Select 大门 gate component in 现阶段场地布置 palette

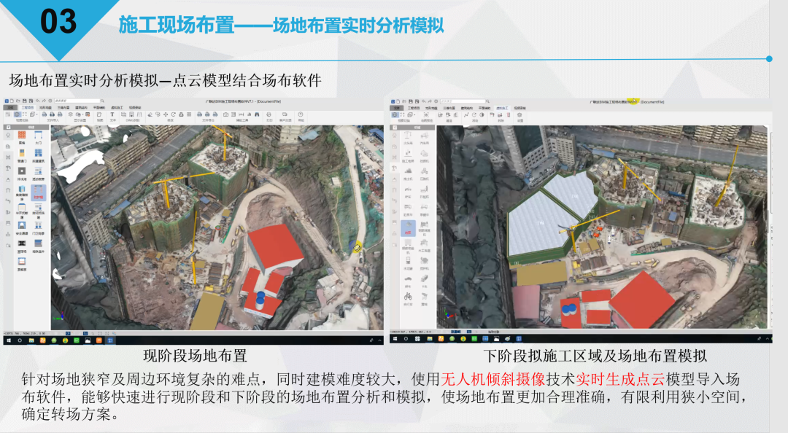coord(38,137)
